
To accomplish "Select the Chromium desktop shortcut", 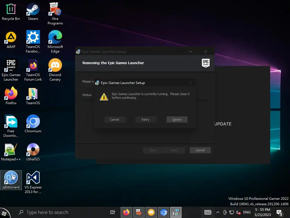I will coord(33,124).
